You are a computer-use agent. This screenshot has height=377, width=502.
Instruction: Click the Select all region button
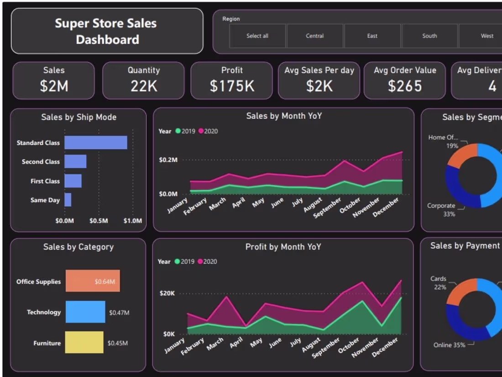click(257, 36)
